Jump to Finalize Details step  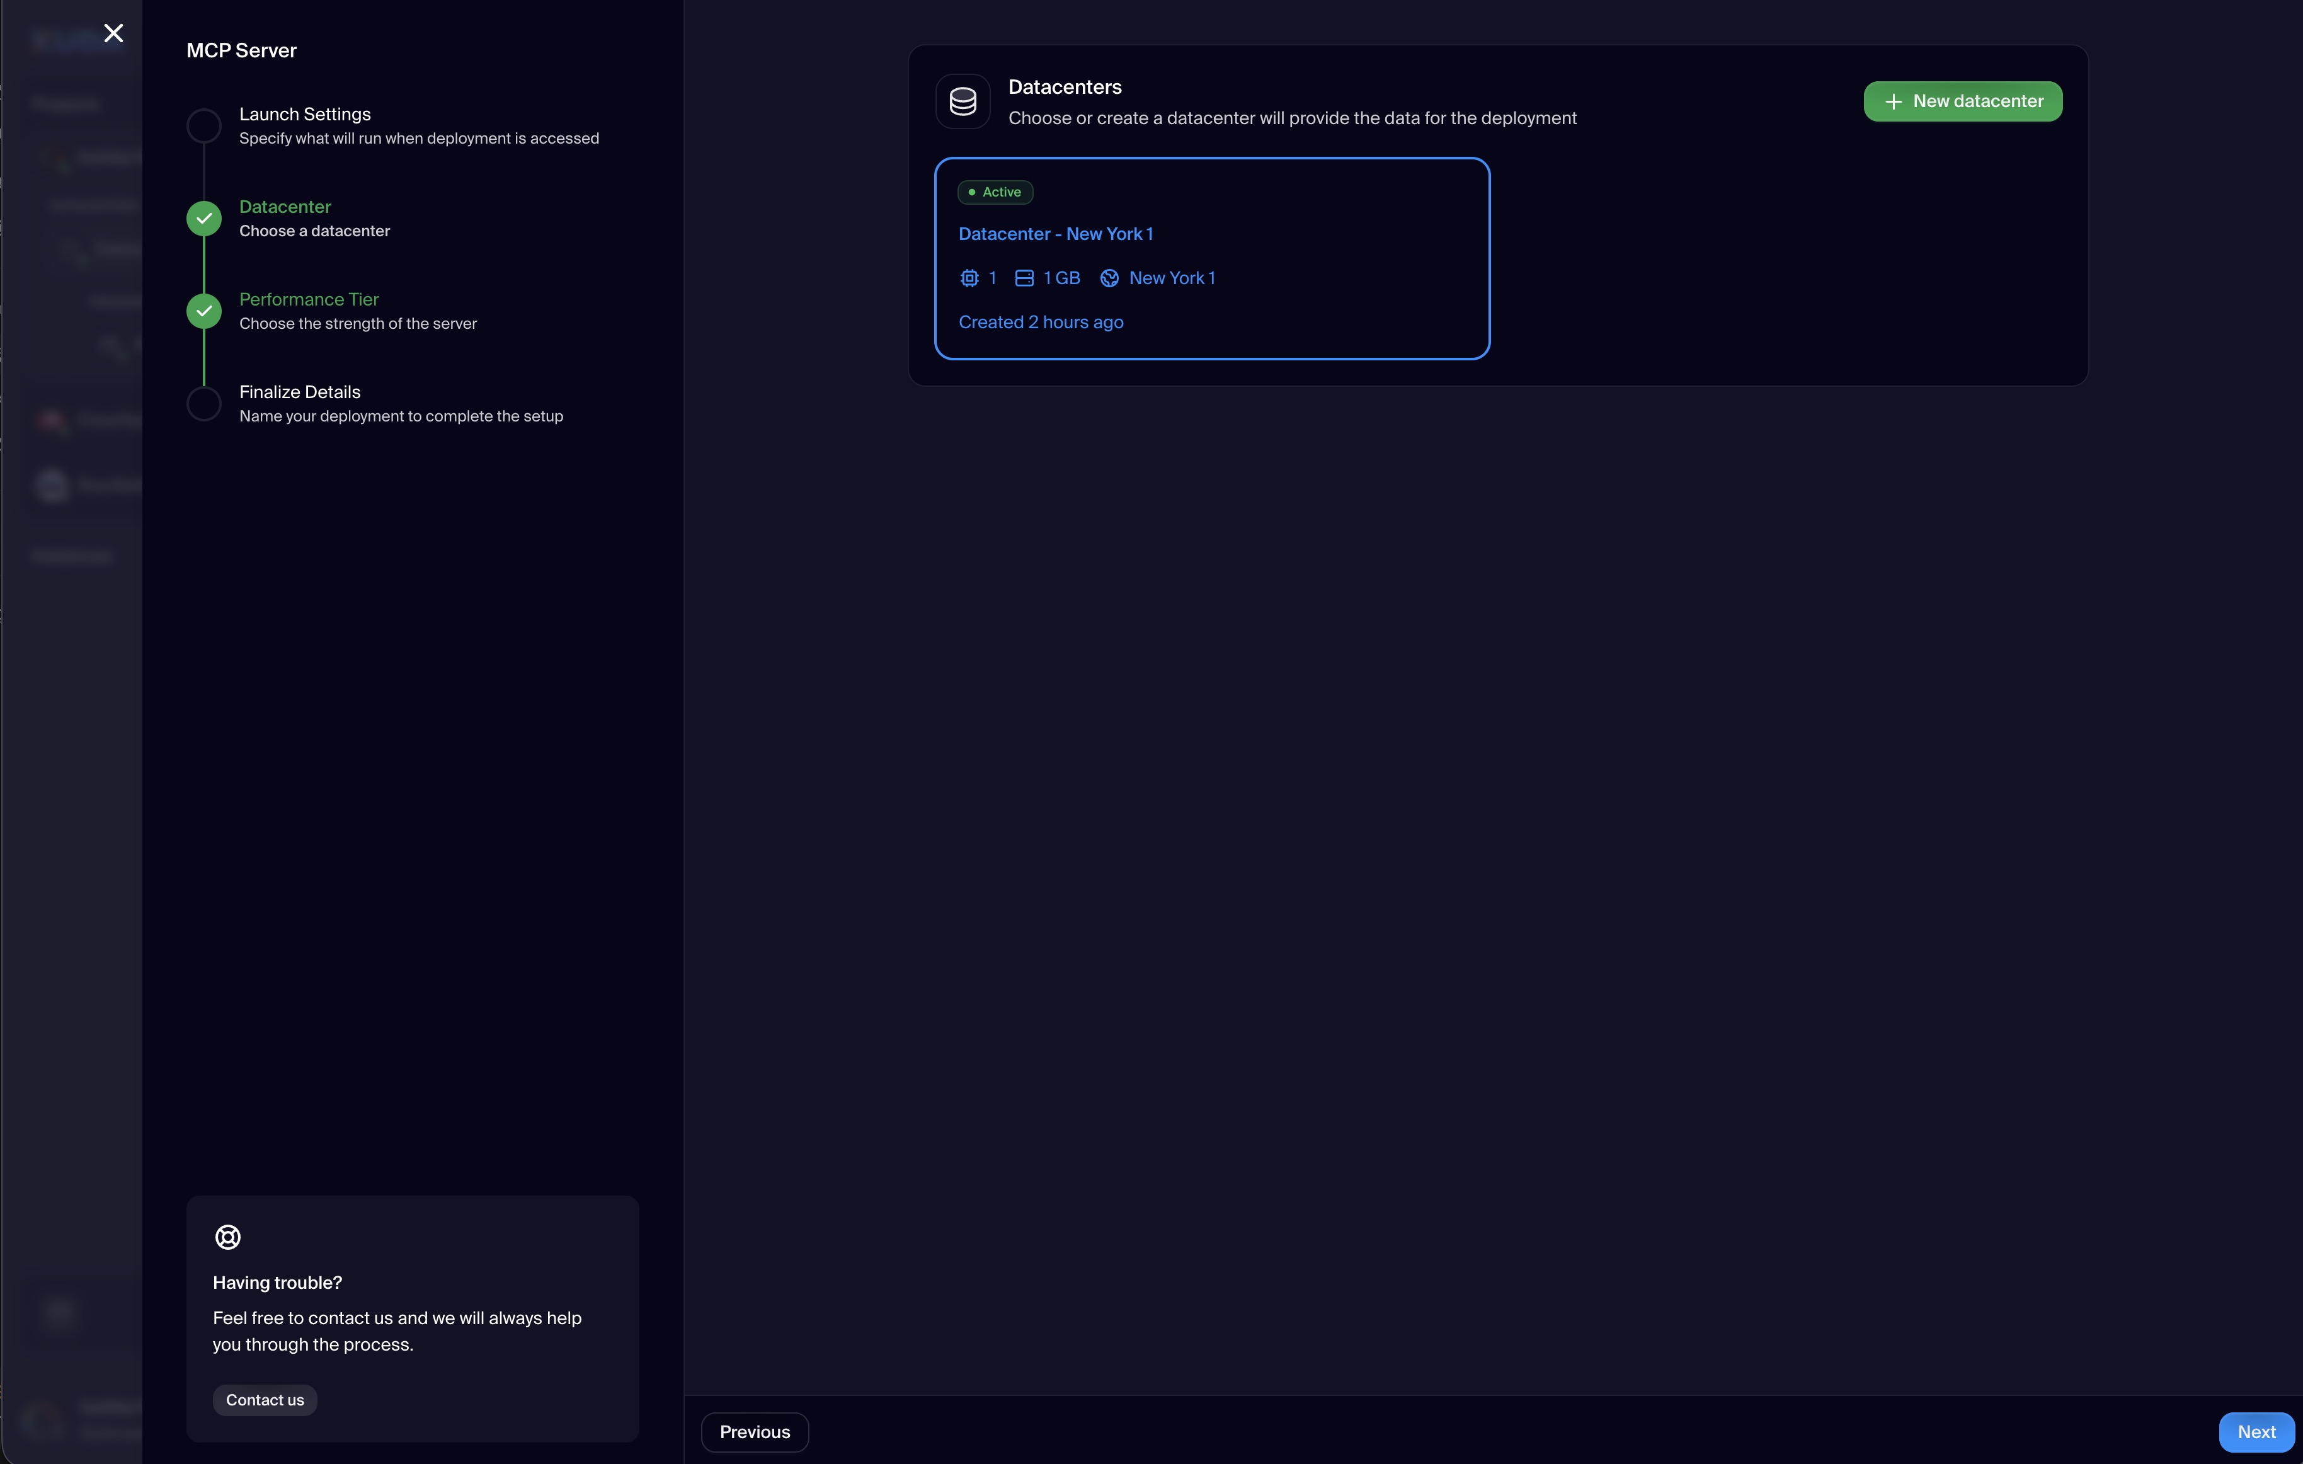(x=299, y=392)
